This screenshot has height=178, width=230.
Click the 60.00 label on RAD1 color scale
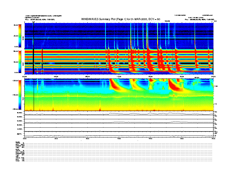tap(16, 51)
